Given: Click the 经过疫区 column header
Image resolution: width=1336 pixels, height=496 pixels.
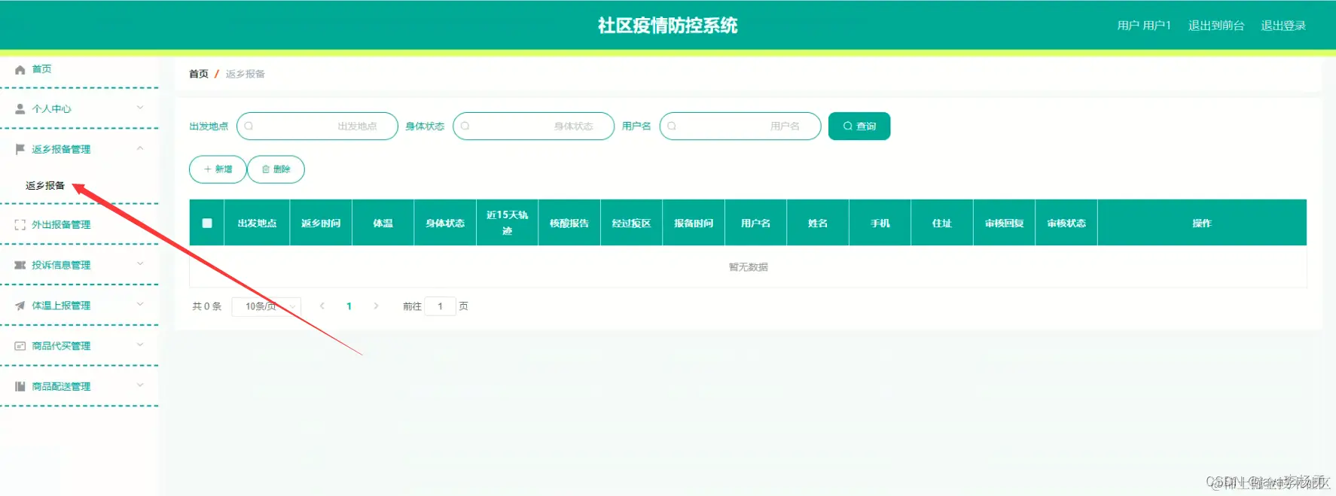Looking at the screenshot, I should click(631, 223).
